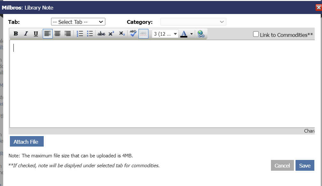
Task: Underline the selected text
Action: click(x=36, y=34)
